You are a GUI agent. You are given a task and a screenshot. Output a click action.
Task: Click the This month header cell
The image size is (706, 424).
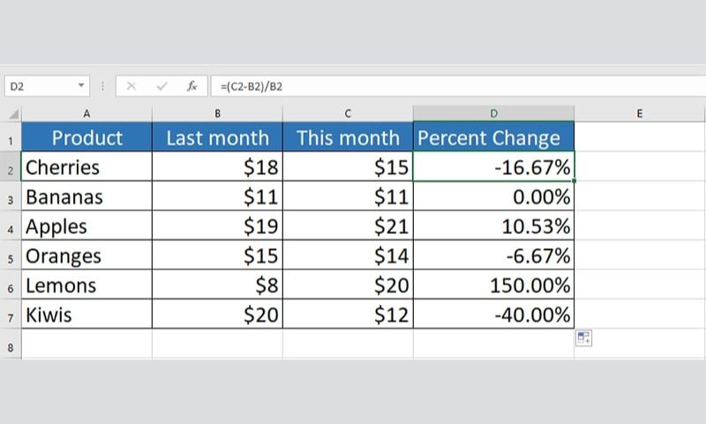[348, 137]
